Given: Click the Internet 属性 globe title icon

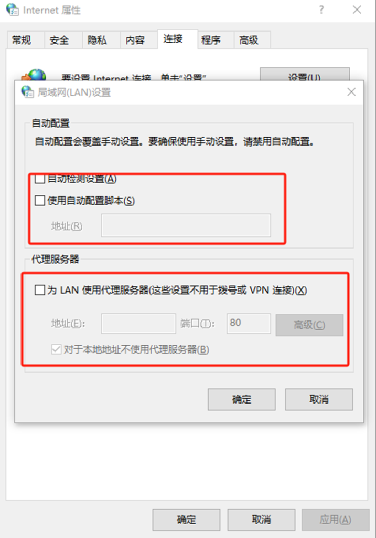Looking at the screenshot, I should pyautogui.click(x=13, y=9).
